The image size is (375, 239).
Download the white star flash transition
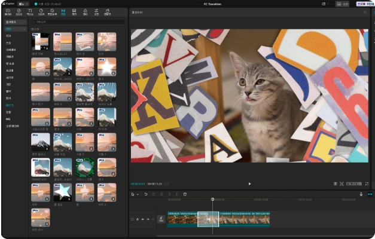(x=114, y=73)
